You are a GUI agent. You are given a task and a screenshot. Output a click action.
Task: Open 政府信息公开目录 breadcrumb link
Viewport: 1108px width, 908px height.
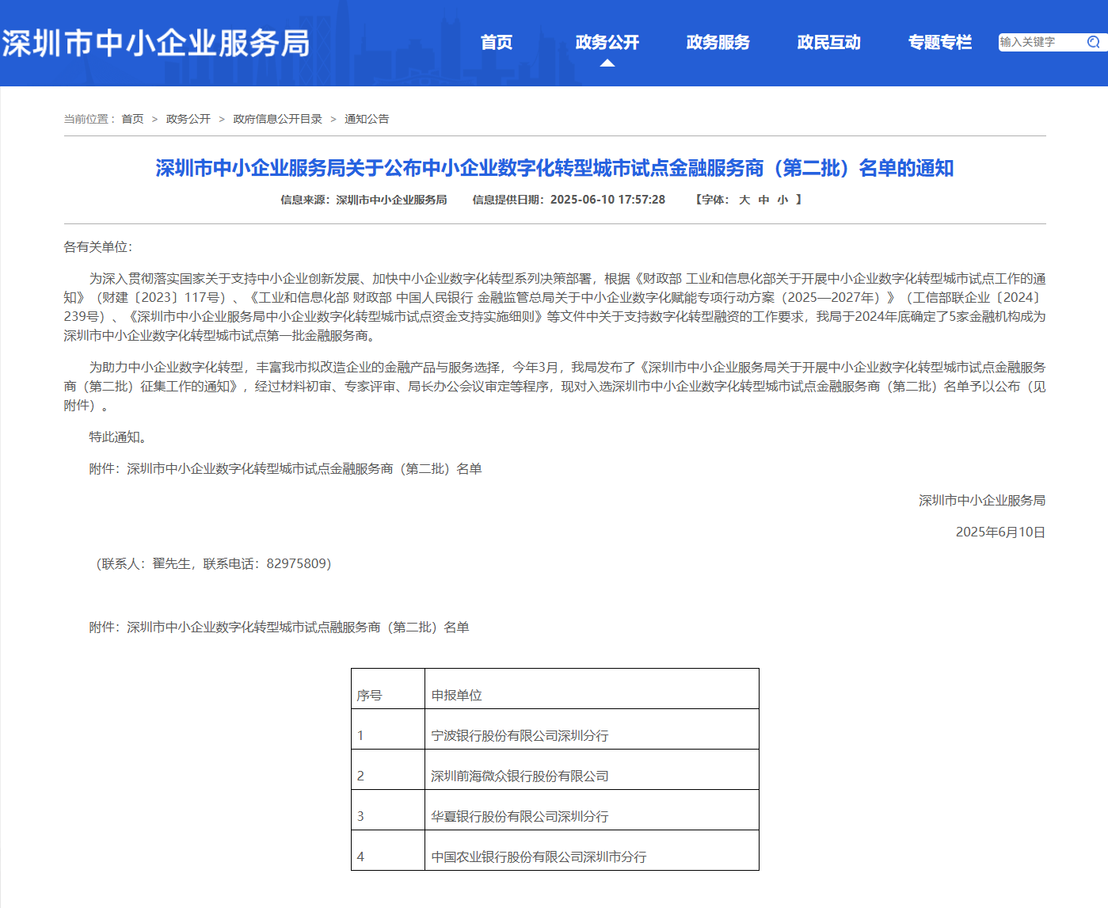click(x=277, y=119)
